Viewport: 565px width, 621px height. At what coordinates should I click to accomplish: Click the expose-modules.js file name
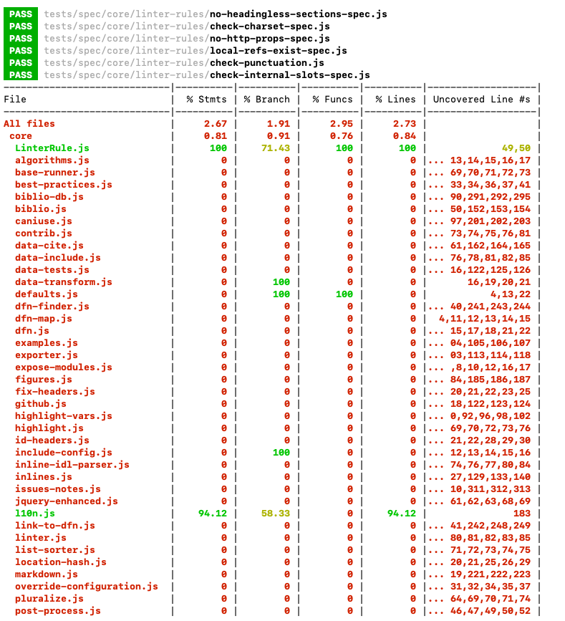coord(64,367)
